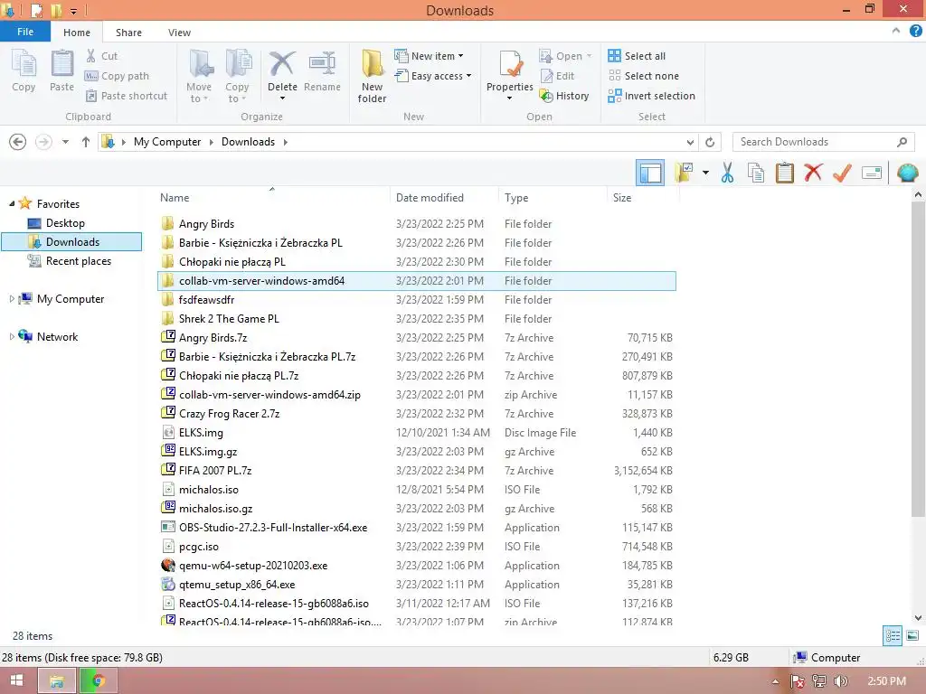Click the orange checkmark toolbar icon

[842, 173]
